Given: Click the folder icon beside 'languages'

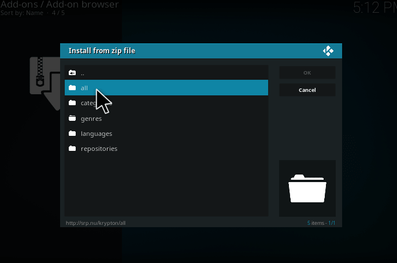Looking at the screenshot, I should (x=72, y=134).
